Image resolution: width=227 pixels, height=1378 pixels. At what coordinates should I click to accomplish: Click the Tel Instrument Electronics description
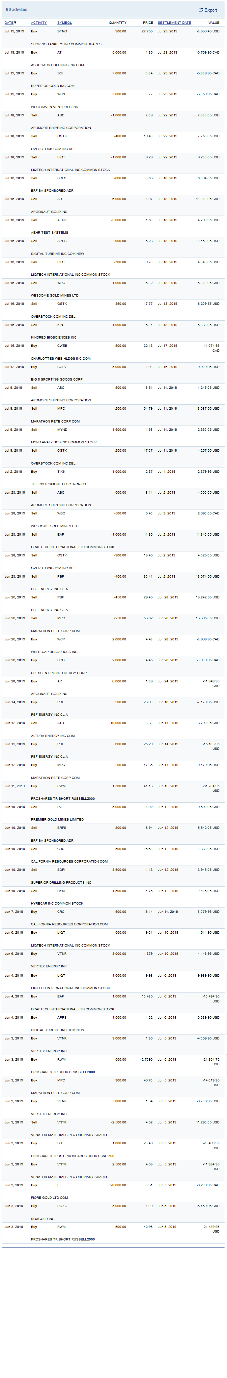tap(58, 484)
